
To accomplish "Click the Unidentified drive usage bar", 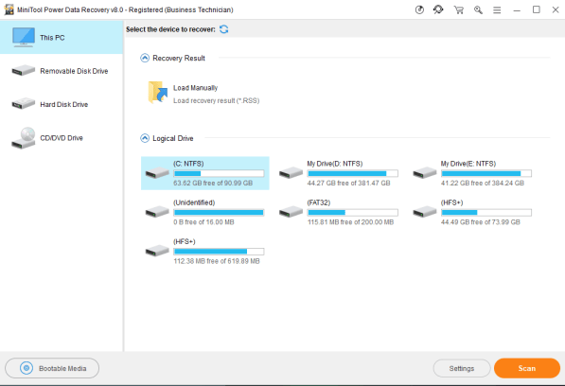I will (x=219, y=213).
